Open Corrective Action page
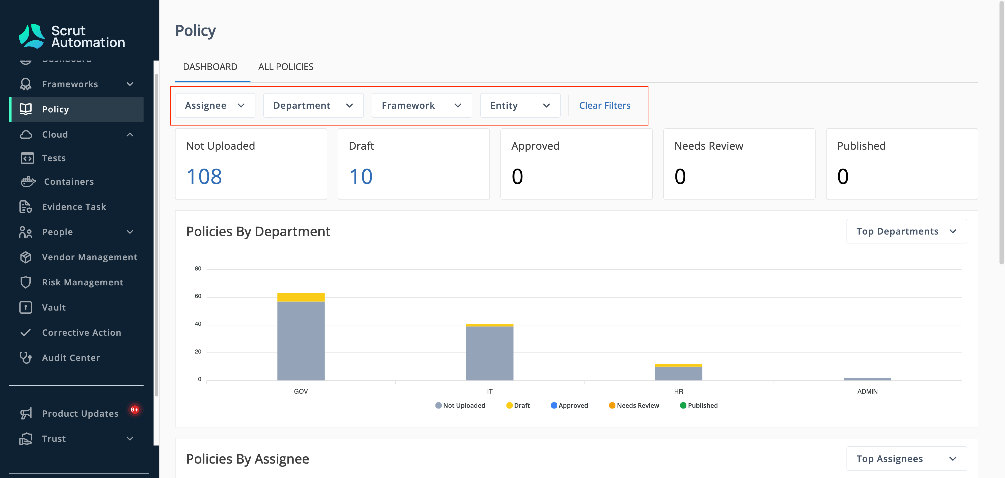Viewport: 1005px width, 478px height. 81,333
